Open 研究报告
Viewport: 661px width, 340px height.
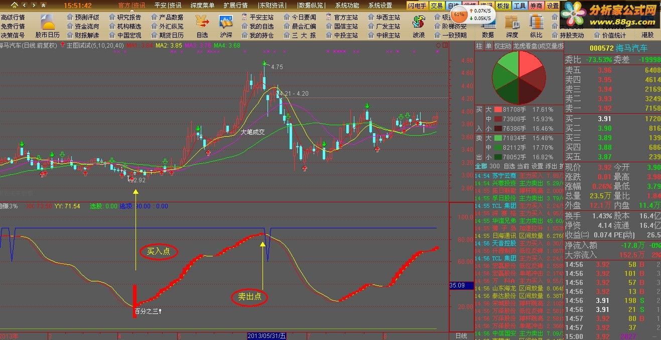click(125, 17)
